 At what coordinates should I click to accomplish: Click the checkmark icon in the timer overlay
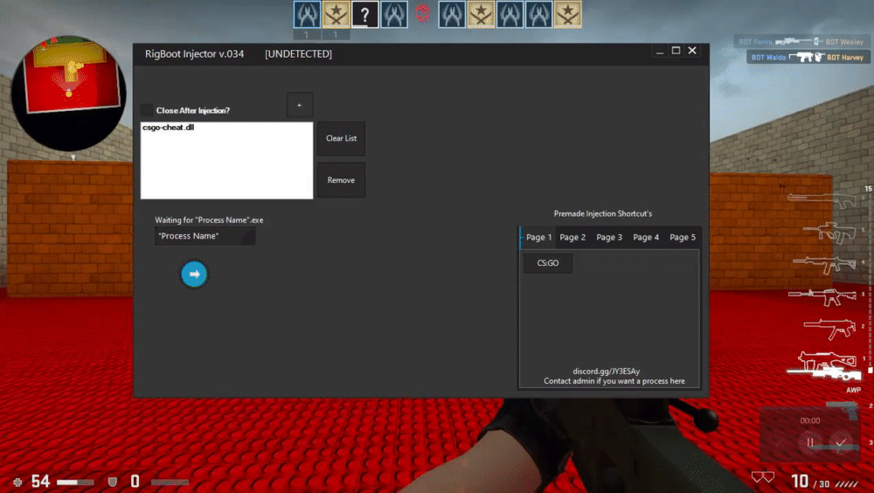click(x=841, y=443)
